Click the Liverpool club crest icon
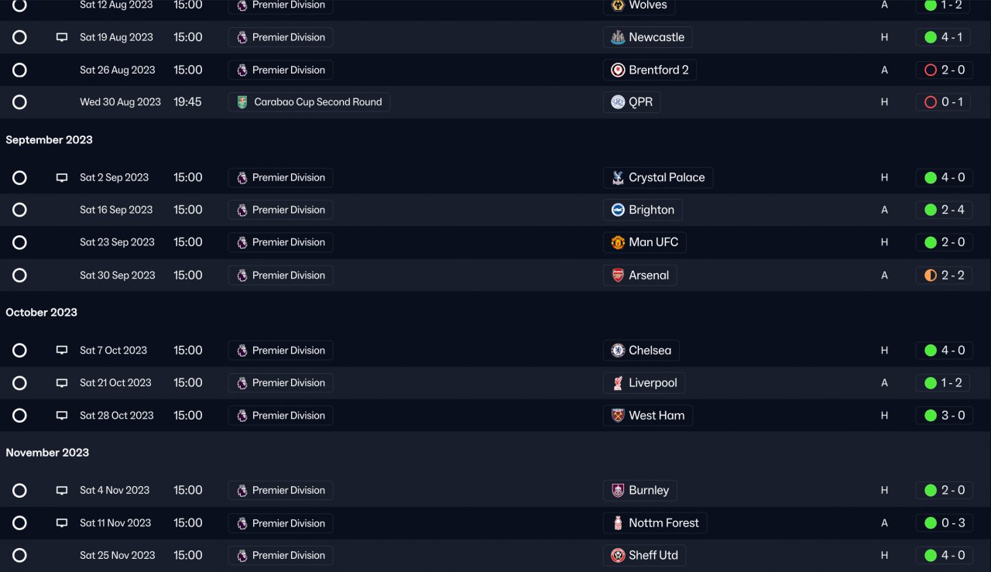Viewport: 991px width, 572px height. [618, 383]
